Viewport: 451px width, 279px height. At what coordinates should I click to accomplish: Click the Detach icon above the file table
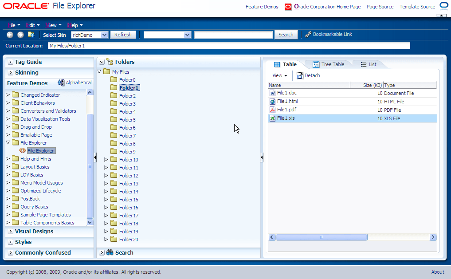(299, 75)
